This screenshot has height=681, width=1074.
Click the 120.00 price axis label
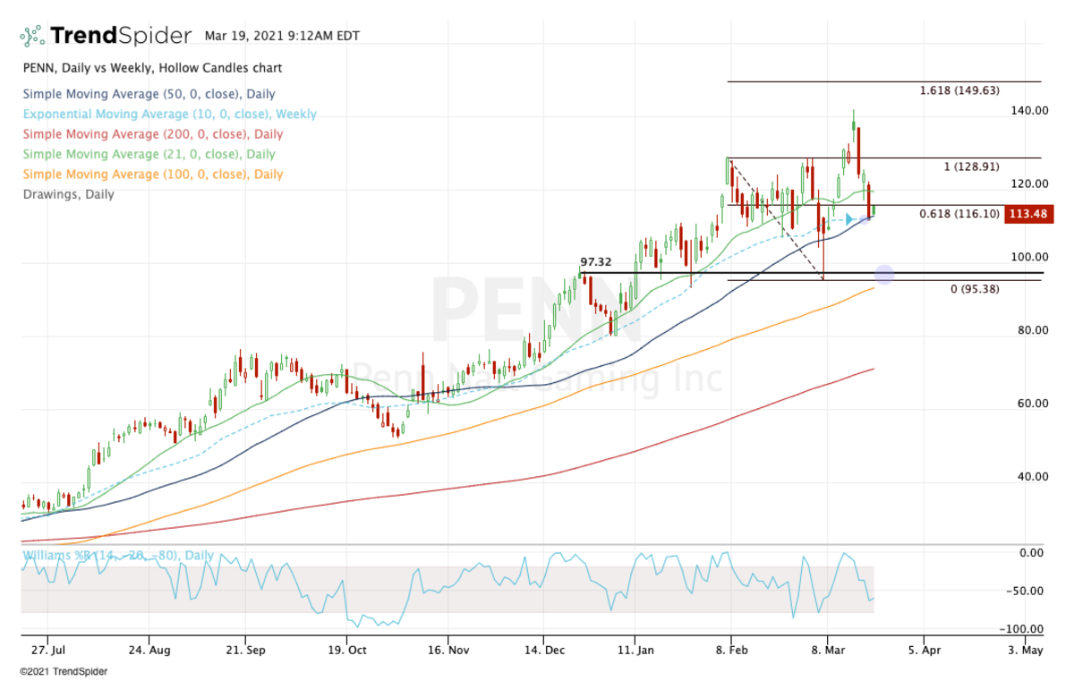pos(1029,184)
